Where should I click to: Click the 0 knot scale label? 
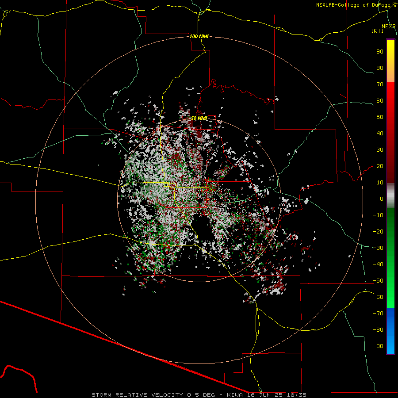tap(382, 199)
